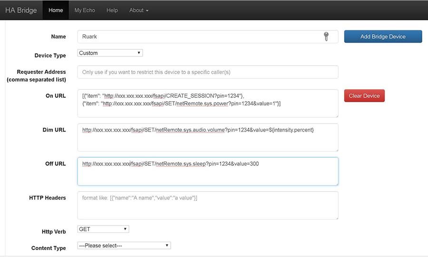Click the Off URL textarea resize handle
This screenshot has width=428, height=257.
pyautogui.click(x=336, y=183)
